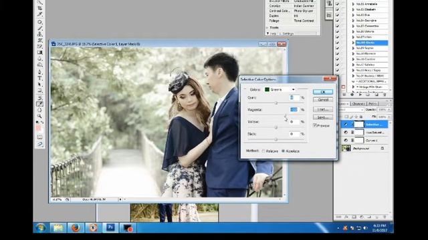Switch to the Paths tab
The width and height of the screenshot is (428, 240).
(x=372, y=104)
